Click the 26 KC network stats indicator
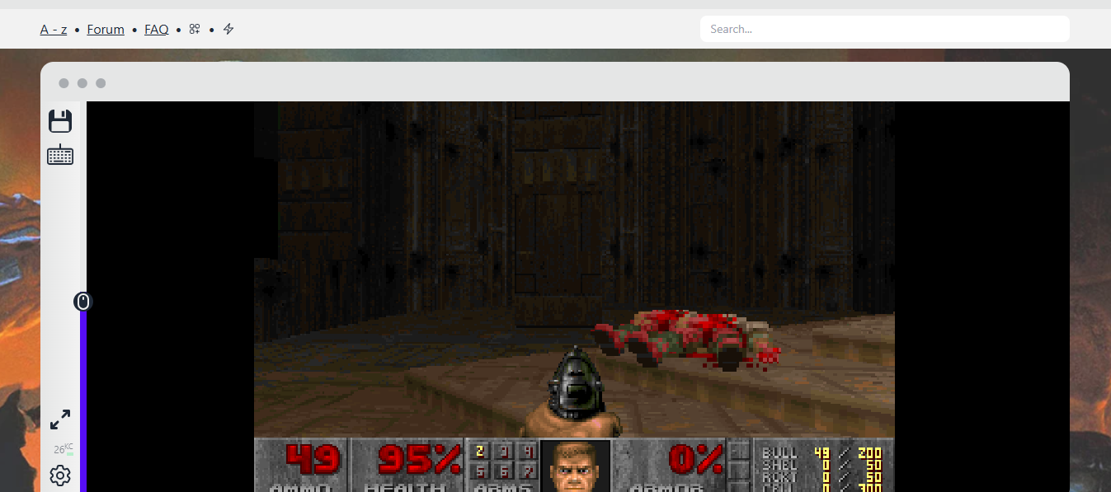 pyautogui.click(x=64, y=449)
